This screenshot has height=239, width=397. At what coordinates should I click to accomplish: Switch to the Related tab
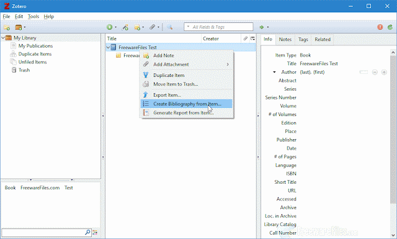pyautogui.click(x=323, y=39)
